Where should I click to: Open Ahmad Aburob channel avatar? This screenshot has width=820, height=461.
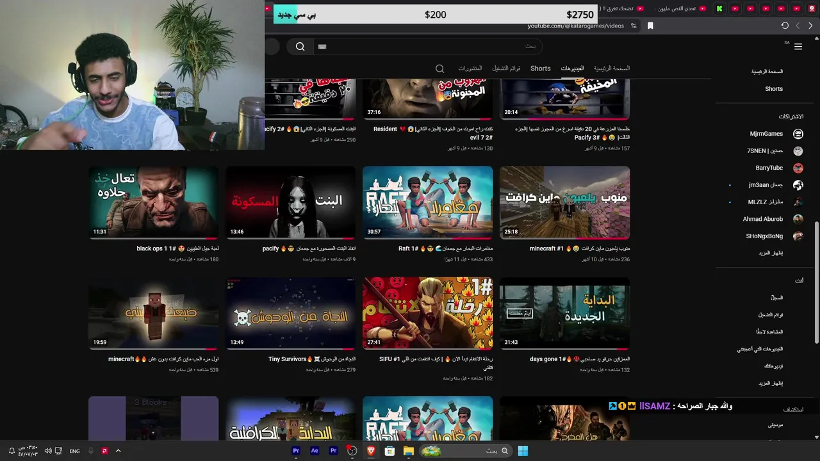pyautogui.click(x=798, y=219)
